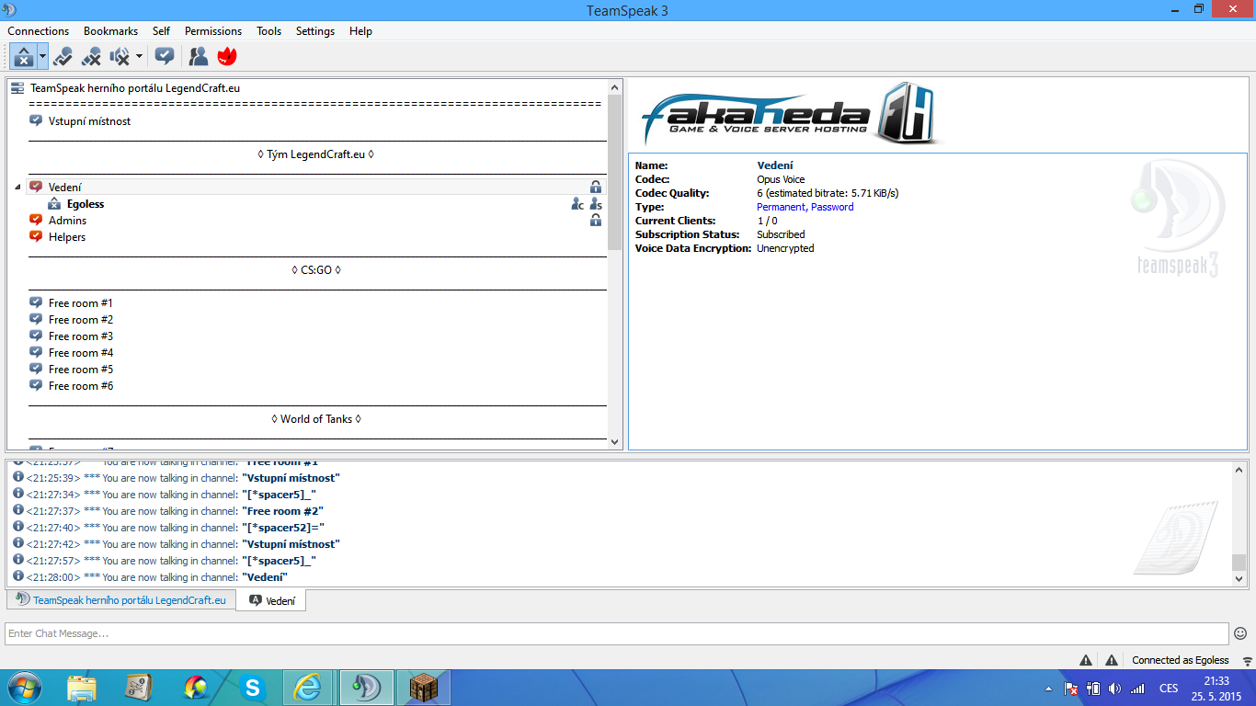The image size is (1256, 706).
Task: Open the Settings menu
Action: click(x=315, y=31)
